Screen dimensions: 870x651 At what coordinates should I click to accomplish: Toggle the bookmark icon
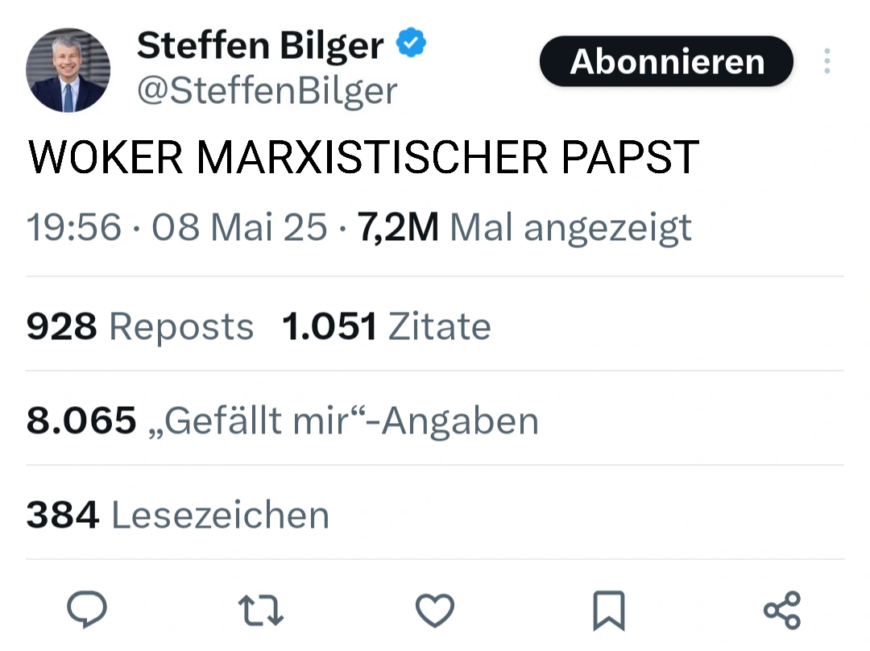[608, 611]
